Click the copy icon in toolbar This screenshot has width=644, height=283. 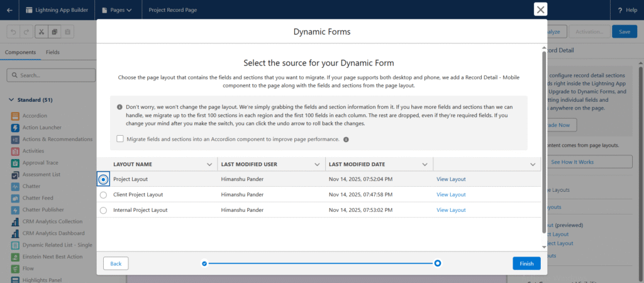55,31
